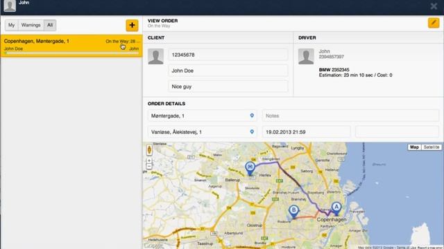Click the Vanløse, Ålekistevej, 1 destination field
Screen dimensions: 444x249
[x=202, y=132]
